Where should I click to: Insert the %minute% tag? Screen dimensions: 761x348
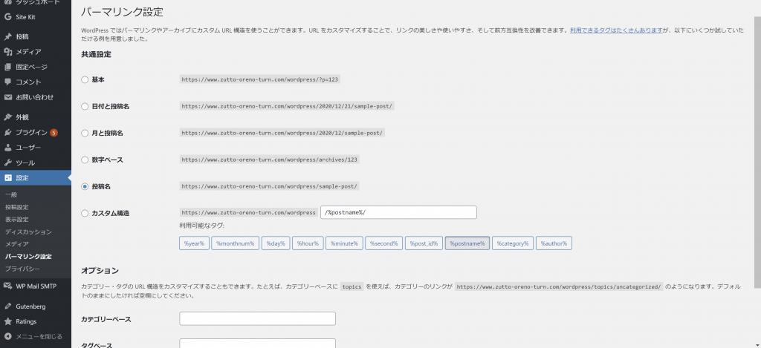(x=344, y=243)
